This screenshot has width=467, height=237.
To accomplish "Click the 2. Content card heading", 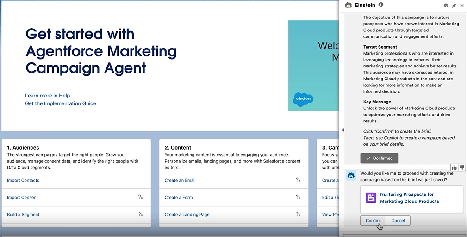I will [178, 147].
